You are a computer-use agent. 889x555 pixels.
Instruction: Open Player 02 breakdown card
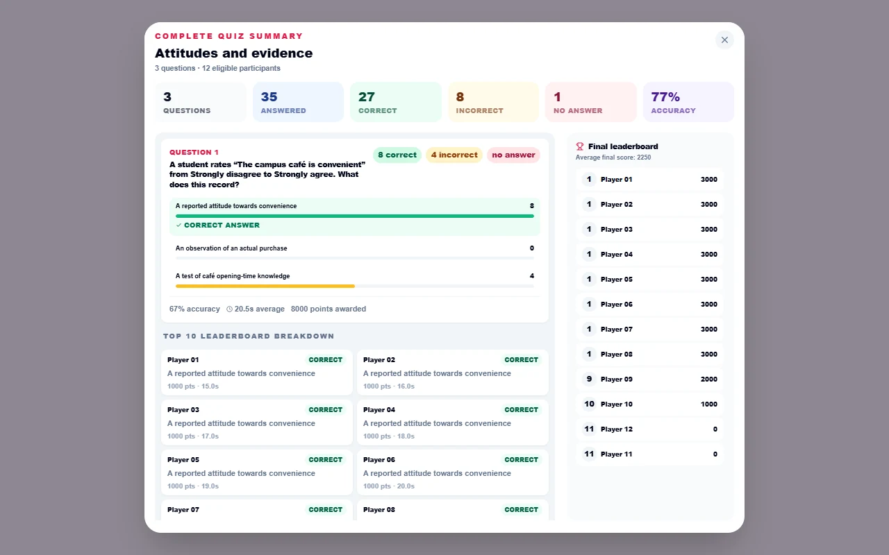point(453,373)
